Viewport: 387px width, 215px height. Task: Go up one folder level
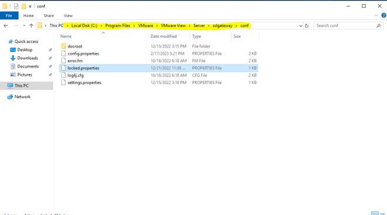[31, 26]
